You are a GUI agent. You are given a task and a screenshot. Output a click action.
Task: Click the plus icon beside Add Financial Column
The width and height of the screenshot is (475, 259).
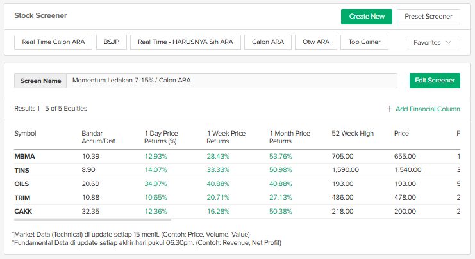[390, 109]
